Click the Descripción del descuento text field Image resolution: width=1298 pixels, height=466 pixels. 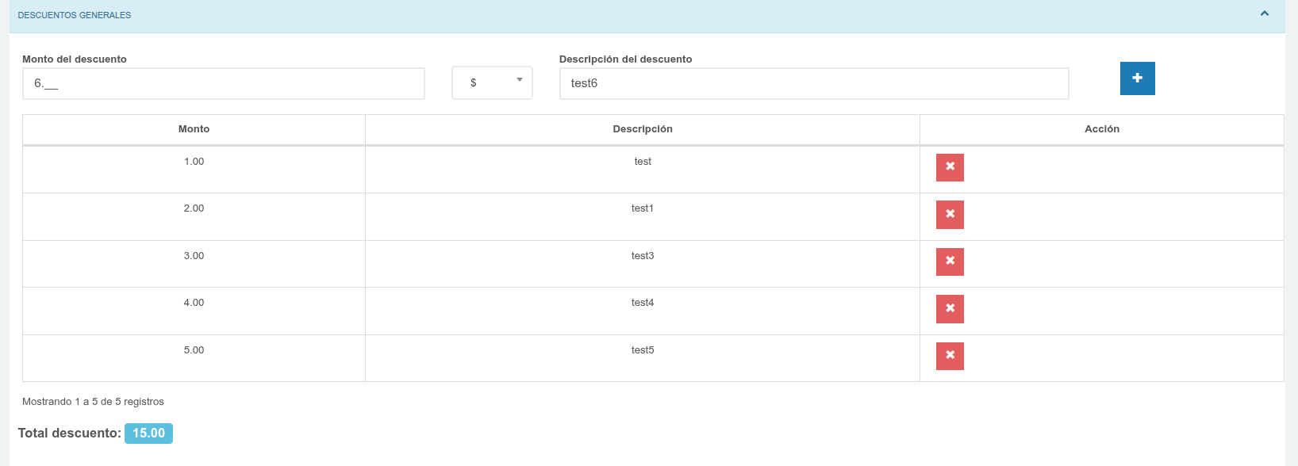(813, 83)
